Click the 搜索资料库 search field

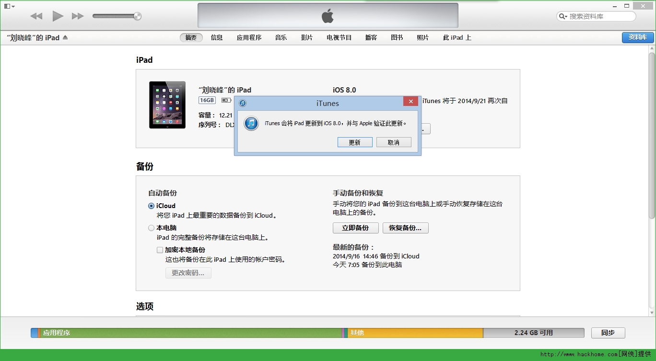click(x=599, y=16)
